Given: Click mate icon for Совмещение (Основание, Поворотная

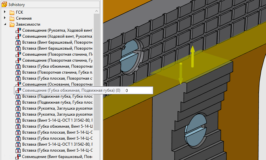Looking at the screenshot, I should 18,84.
